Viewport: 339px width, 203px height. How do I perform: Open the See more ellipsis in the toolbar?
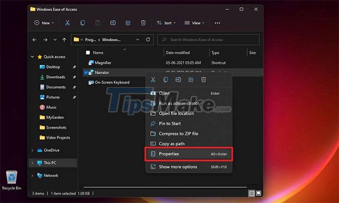click(217, 23)
